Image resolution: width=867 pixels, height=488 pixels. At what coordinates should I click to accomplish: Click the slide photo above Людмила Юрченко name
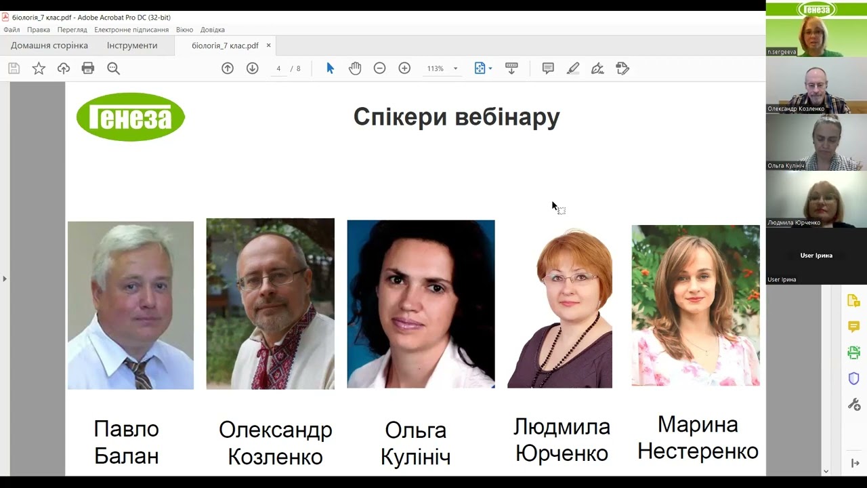coord(560,308)
